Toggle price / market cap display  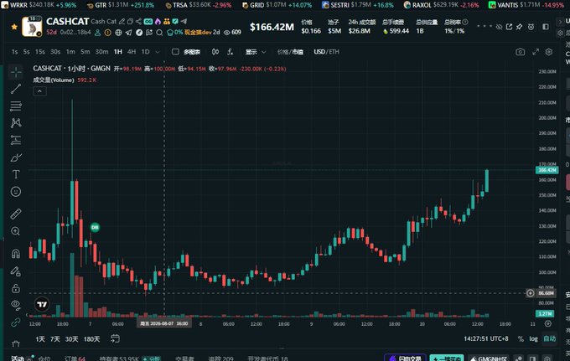pyautogui.click(x=290, y=52)
